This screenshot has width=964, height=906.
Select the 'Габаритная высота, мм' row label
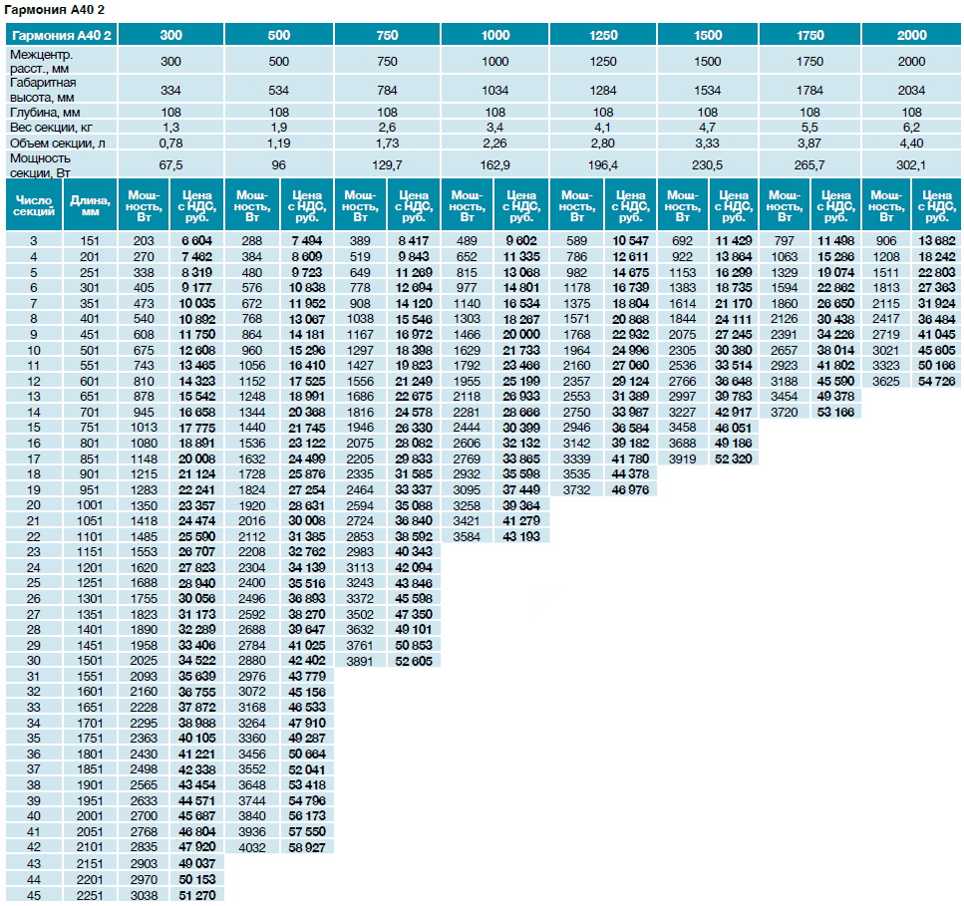[43, 90]
